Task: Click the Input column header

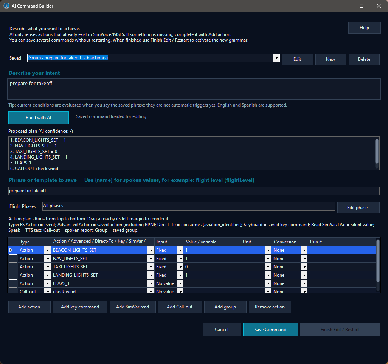Action: 169,242
